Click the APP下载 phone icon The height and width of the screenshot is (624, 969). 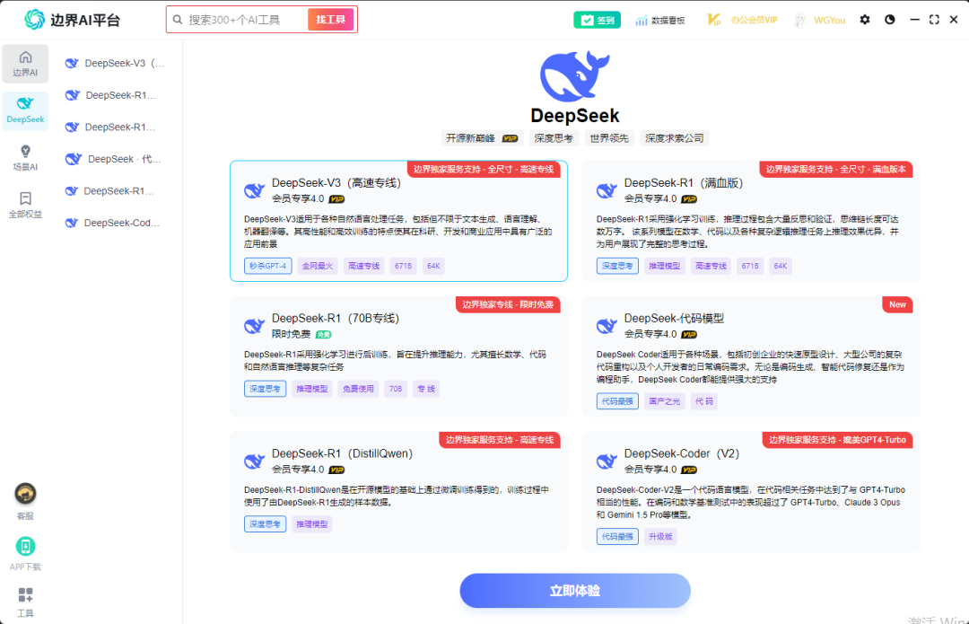pos(25,546)
